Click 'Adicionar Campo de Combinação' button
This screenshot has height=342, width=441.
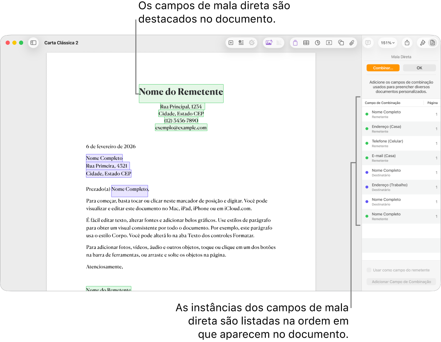click(x=401, y=282)
